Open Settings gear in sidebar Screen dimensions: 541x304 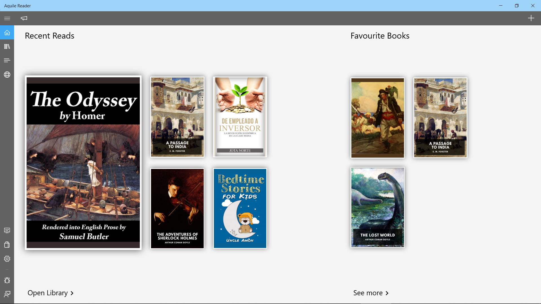point(7,259)
